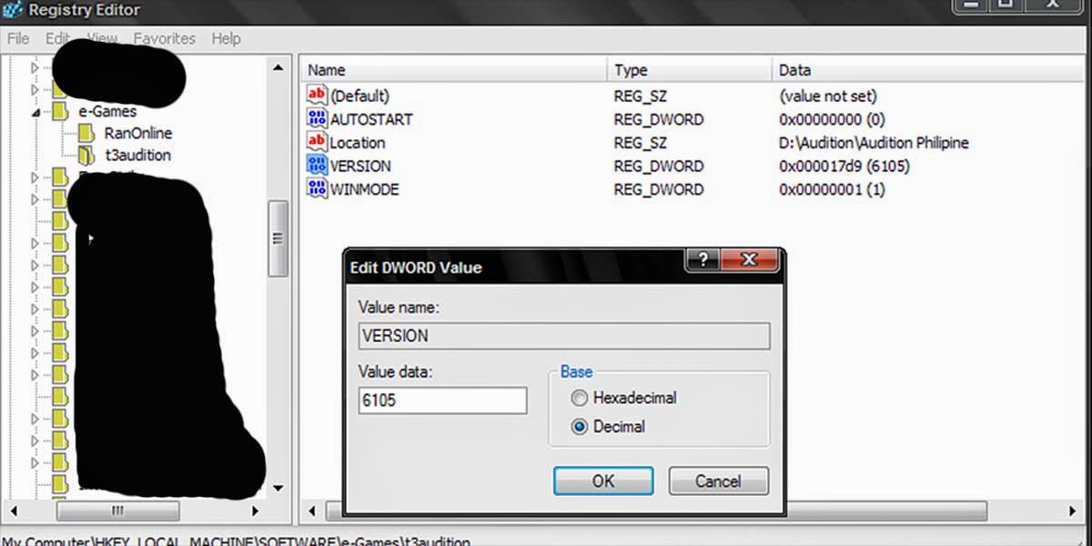Open the Edit menu
The image size is (1092, 546).
click(x=58, y=38)
